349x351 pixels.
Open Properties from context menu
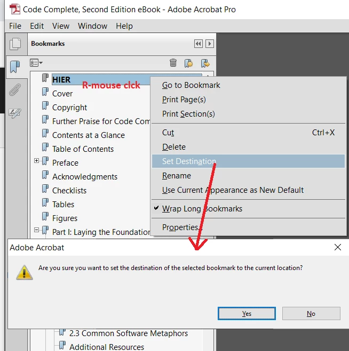point(248,227)
